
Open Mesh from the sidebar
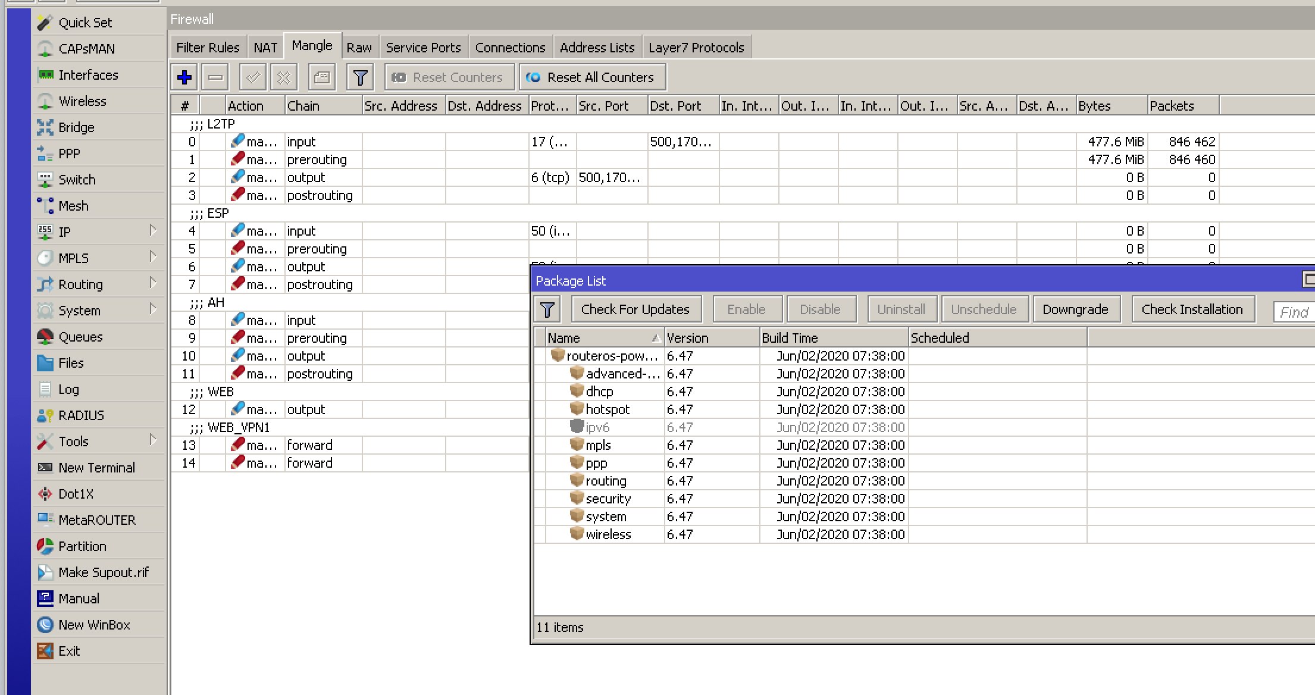98,206
